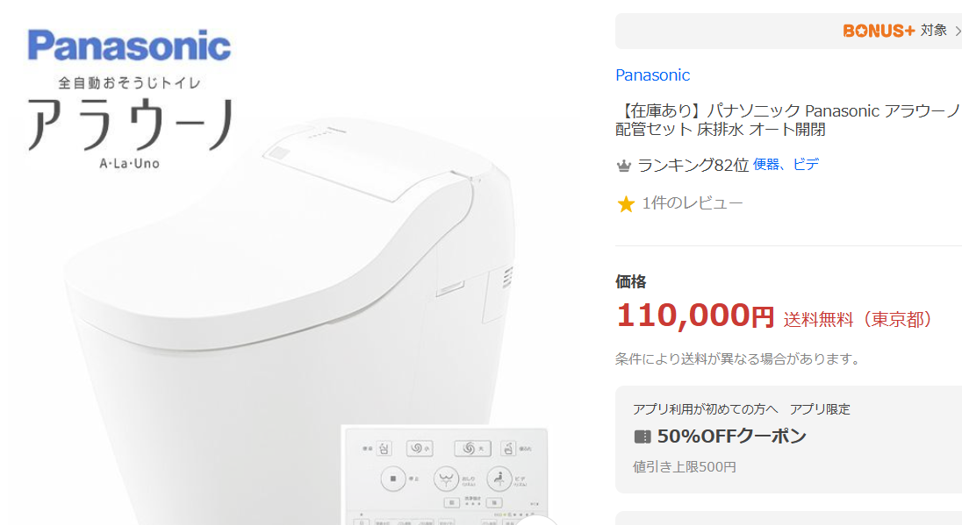Click the おしり wash round remote button
962x525 pixels.
pos(446,479)
